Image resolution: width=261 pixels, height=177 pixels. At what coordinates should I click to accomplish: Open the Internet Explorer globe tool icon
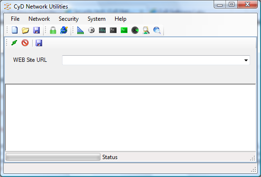click(x=64, y=30)
